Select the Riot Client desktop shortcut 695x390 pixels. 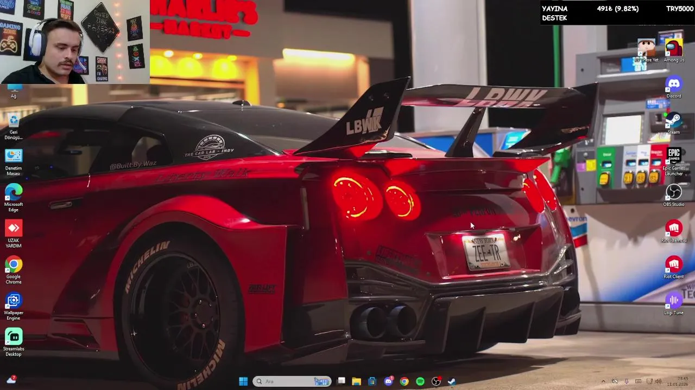[x=674, y=268]
